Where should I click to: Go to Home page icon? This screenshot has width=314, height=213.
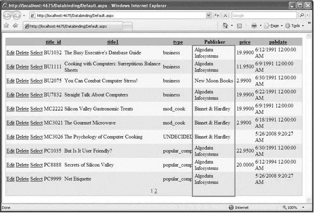tap(226, 26)
